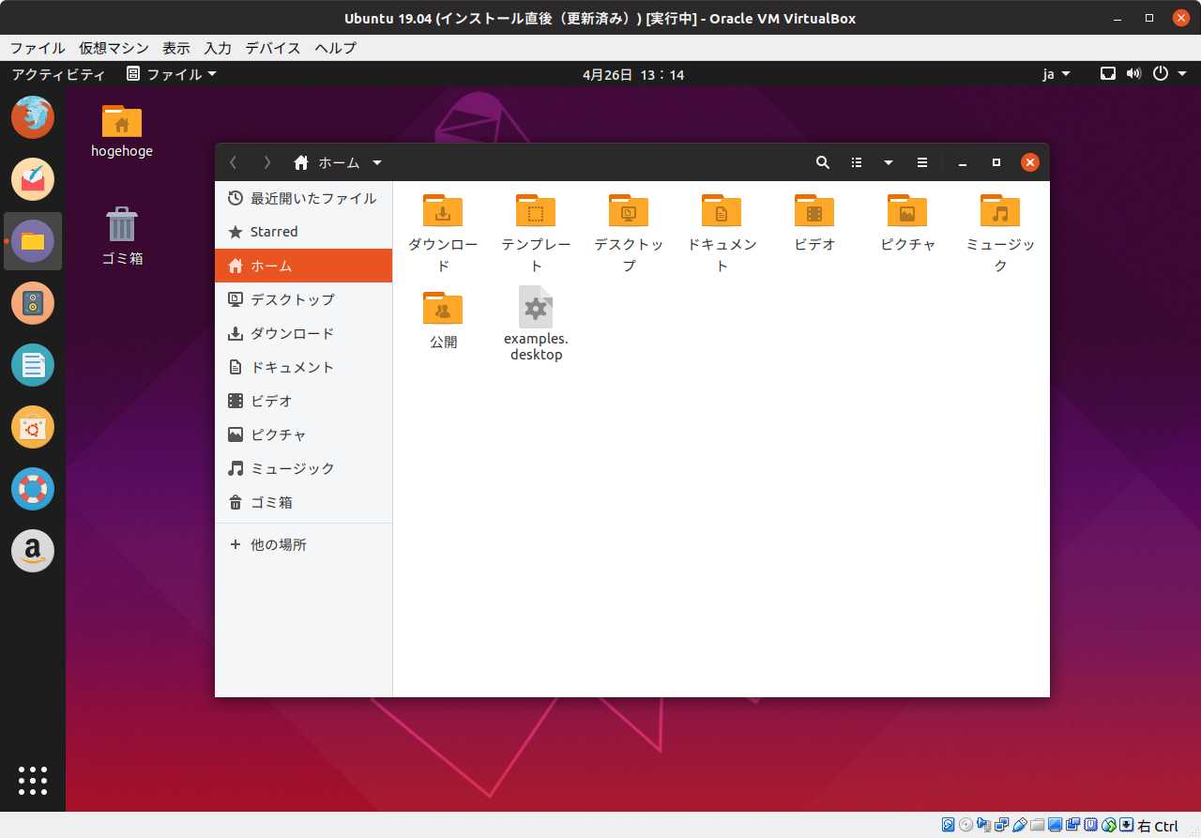
Task: Go back with the left arrow button
Action: (x=234, y=162)
